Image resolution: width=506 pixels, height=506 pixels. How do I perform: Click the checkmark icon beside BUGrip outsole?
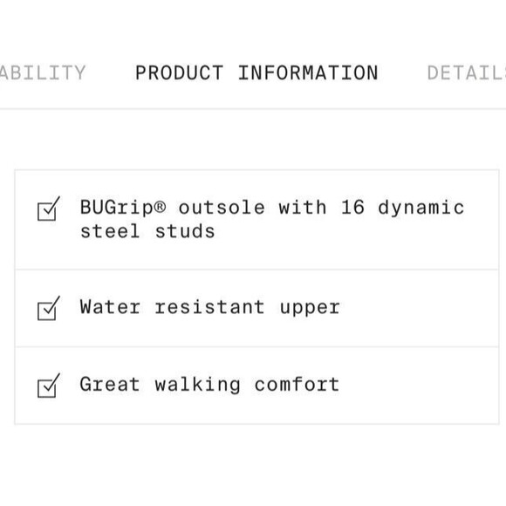[49, 209]
